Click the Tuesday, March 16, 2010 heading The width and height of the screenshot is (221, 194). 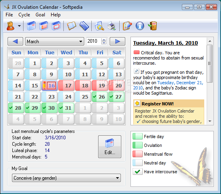point(166,43)
